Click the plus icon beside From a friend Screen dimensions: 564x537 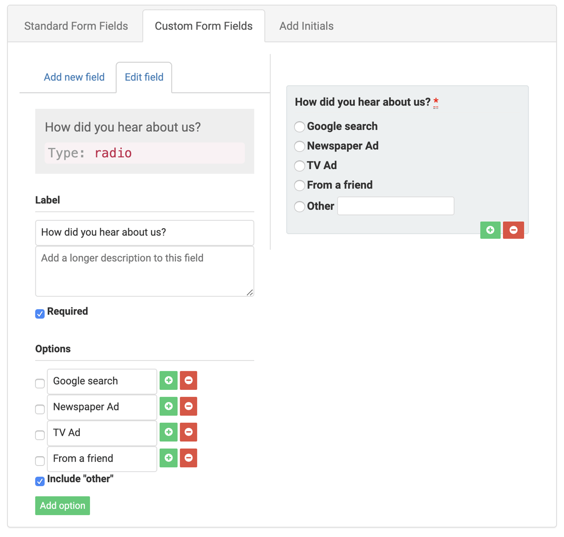pyautogui.click(x=168, y=458)
